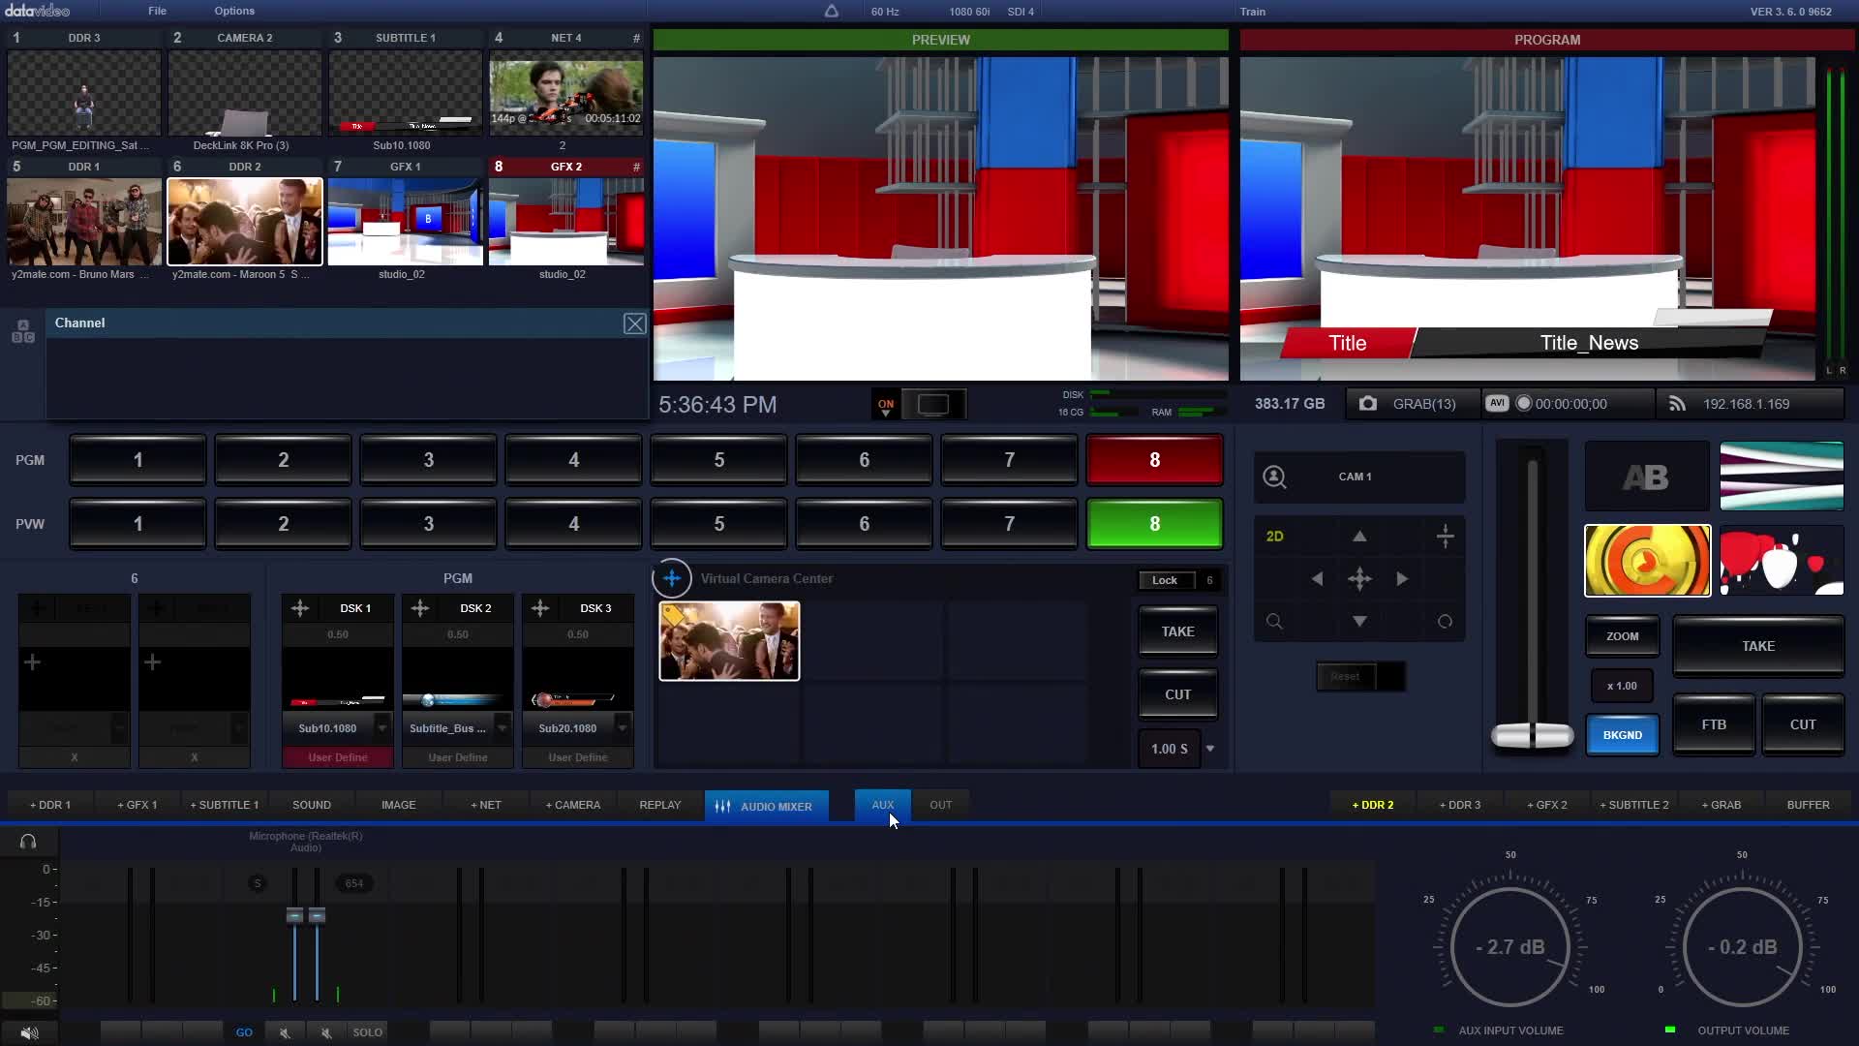Toggle the ON air button
Screen dimensions: 1859x1046
pos(886,404)
